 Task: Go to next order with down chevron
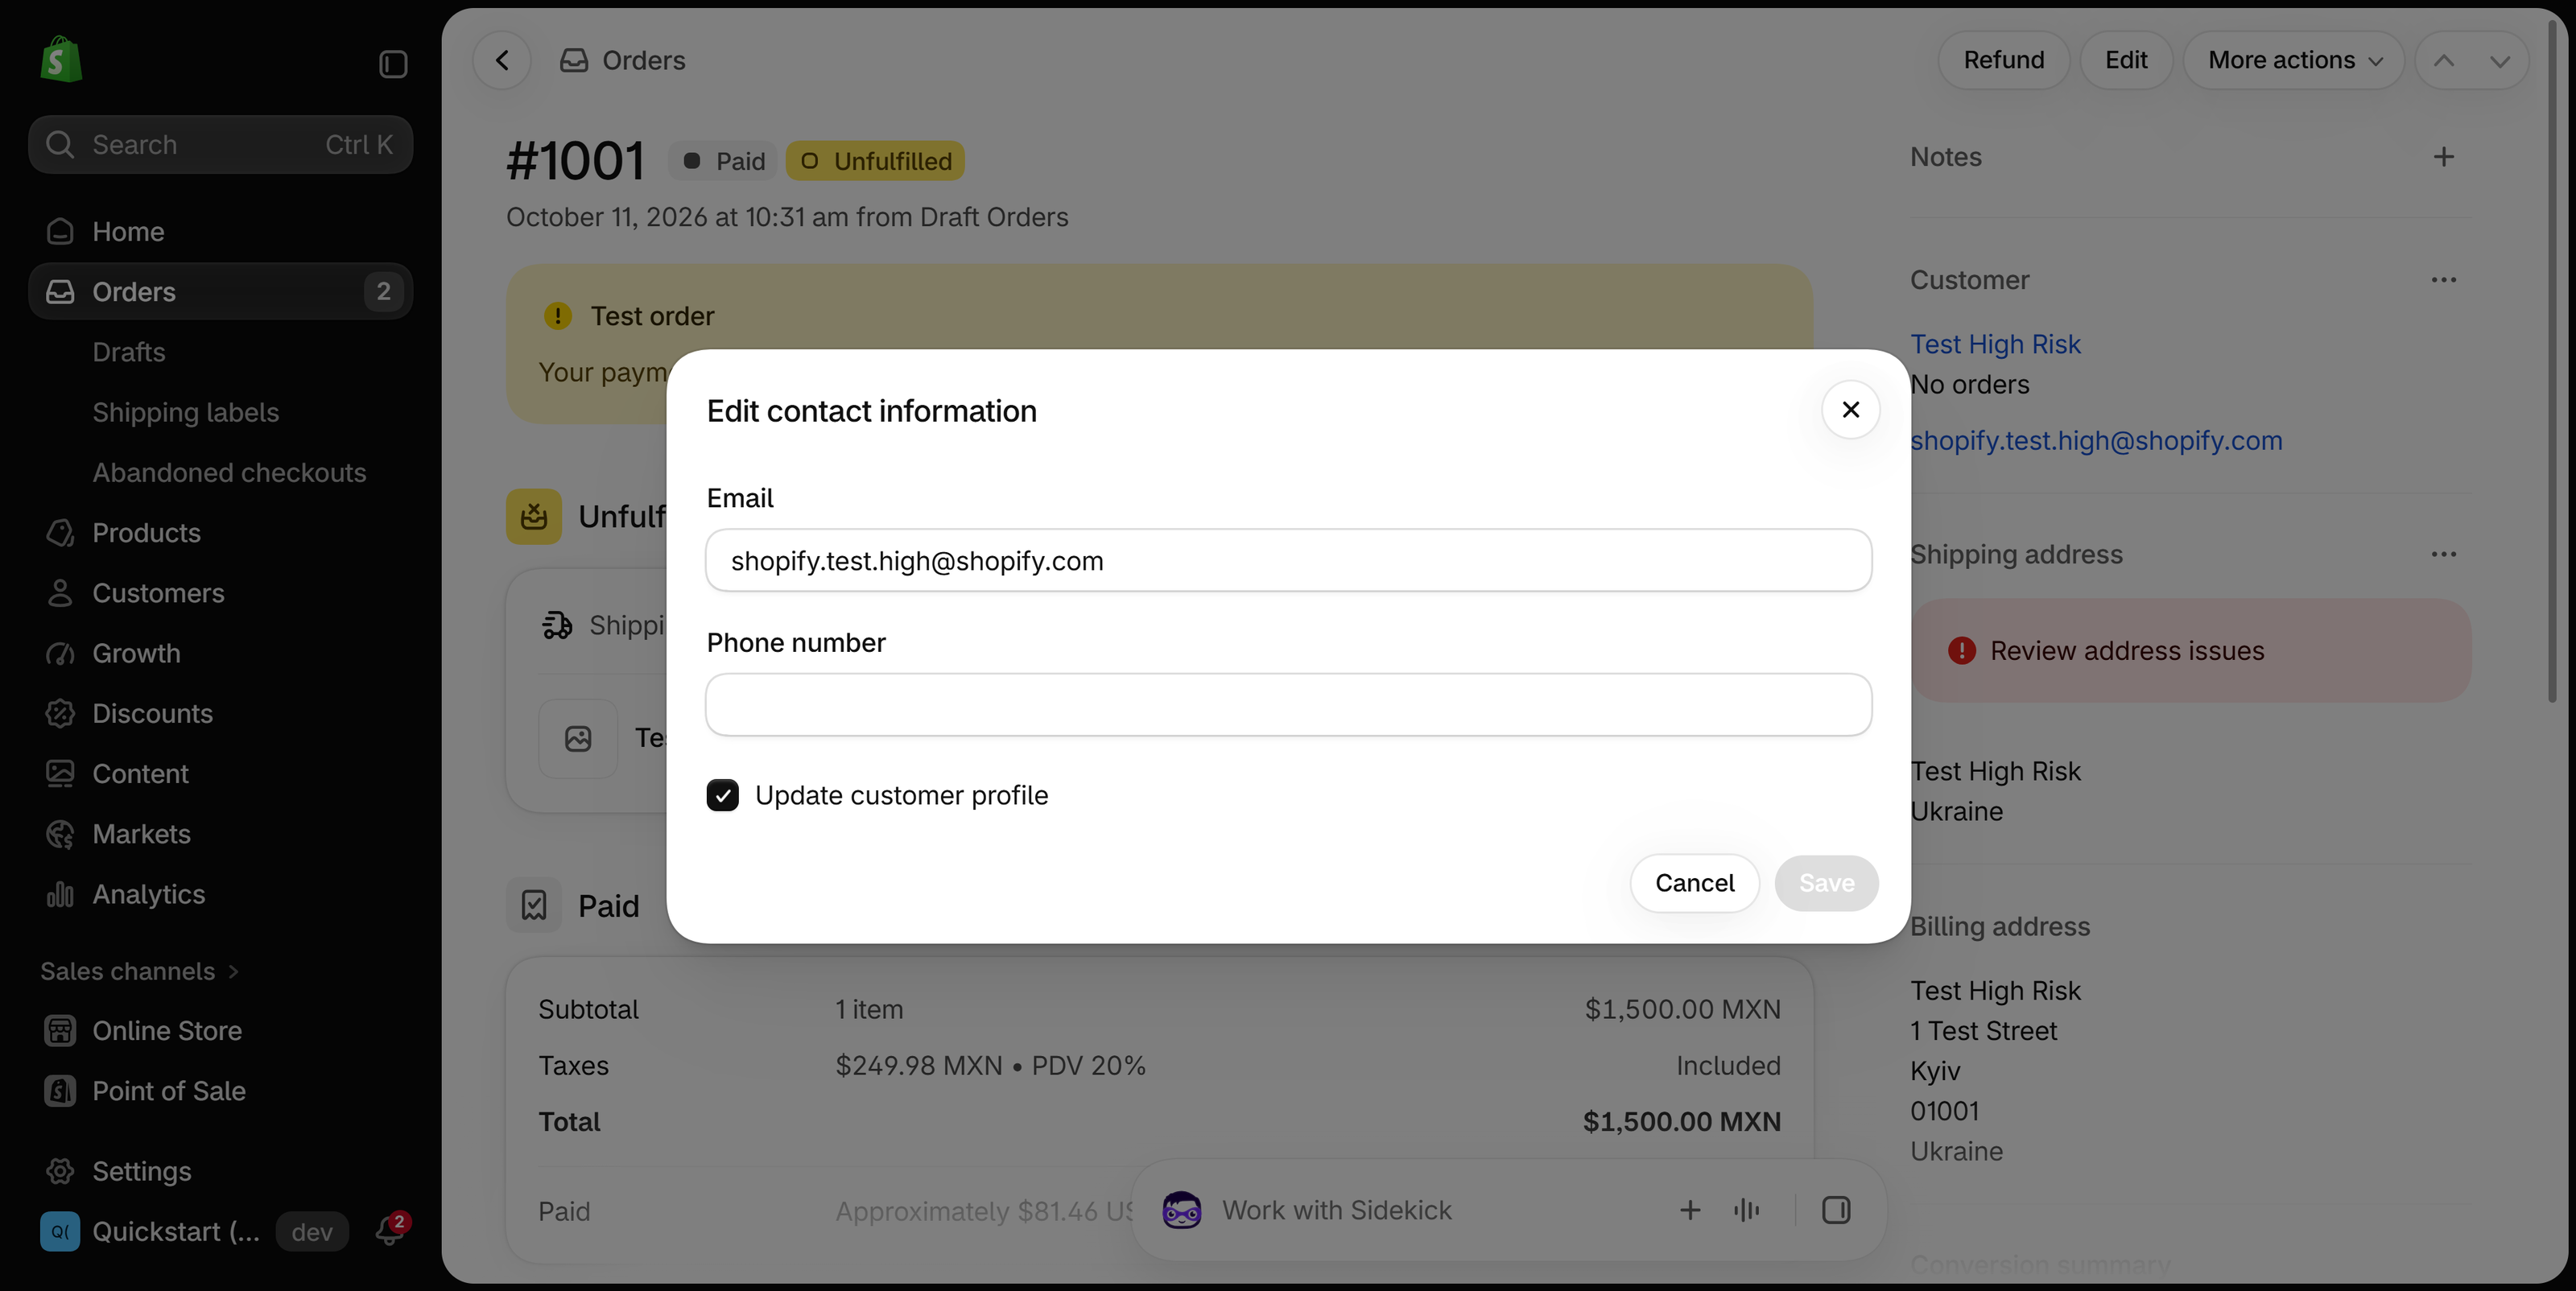(2500, 60)
